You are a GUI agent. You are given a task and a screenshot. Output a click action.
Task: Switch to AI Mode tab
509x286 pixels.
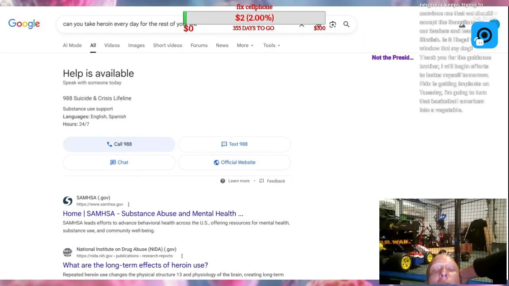(72, 45)
